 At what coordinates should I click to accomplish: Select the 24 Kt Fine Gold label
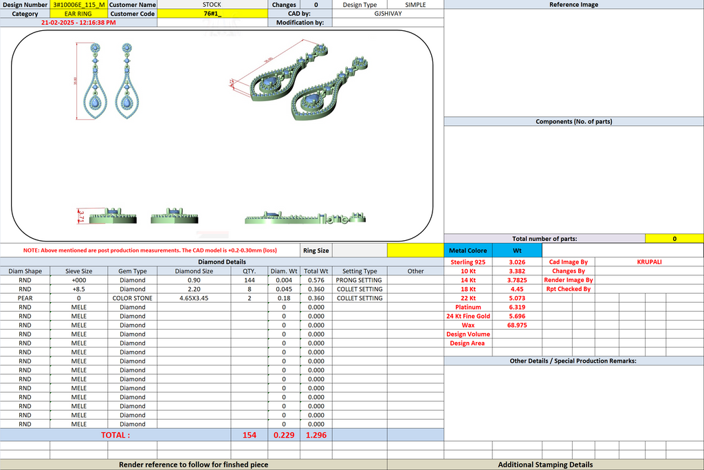tap(467, 316)
